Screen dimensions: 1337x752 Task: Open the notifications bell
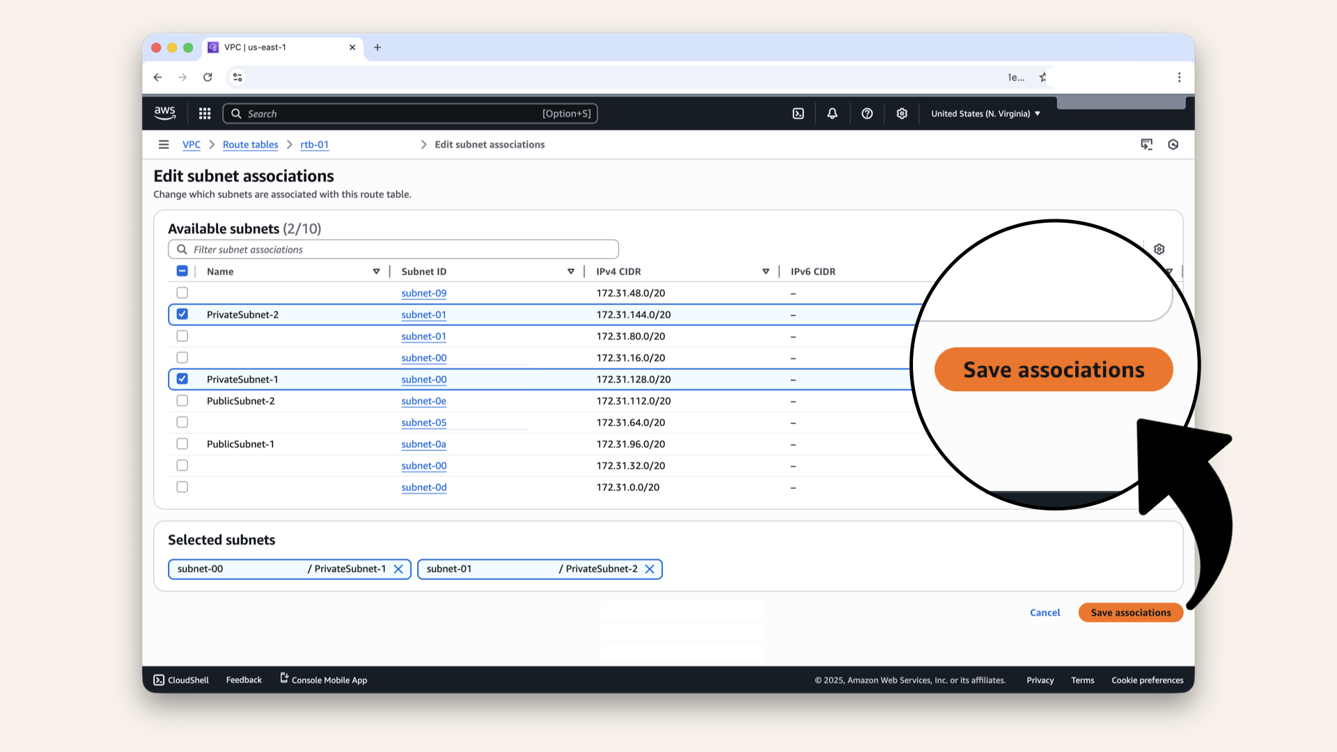point(832,113)
